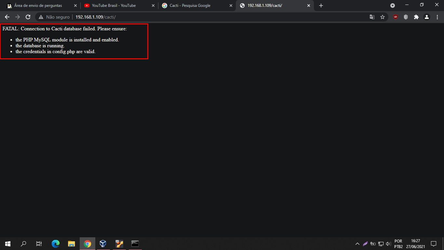444x250 pixels.
Task: Open a new tab with plus button
Action: point(321,6)
